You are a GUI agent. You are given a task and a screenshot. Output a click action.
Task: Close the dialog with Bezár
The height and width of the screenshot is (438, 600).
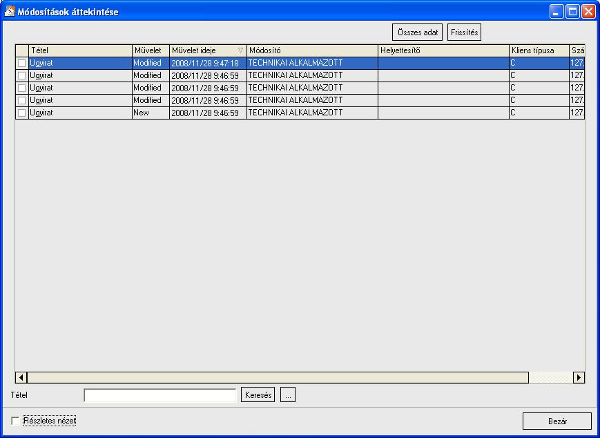[x=557, y=421]
